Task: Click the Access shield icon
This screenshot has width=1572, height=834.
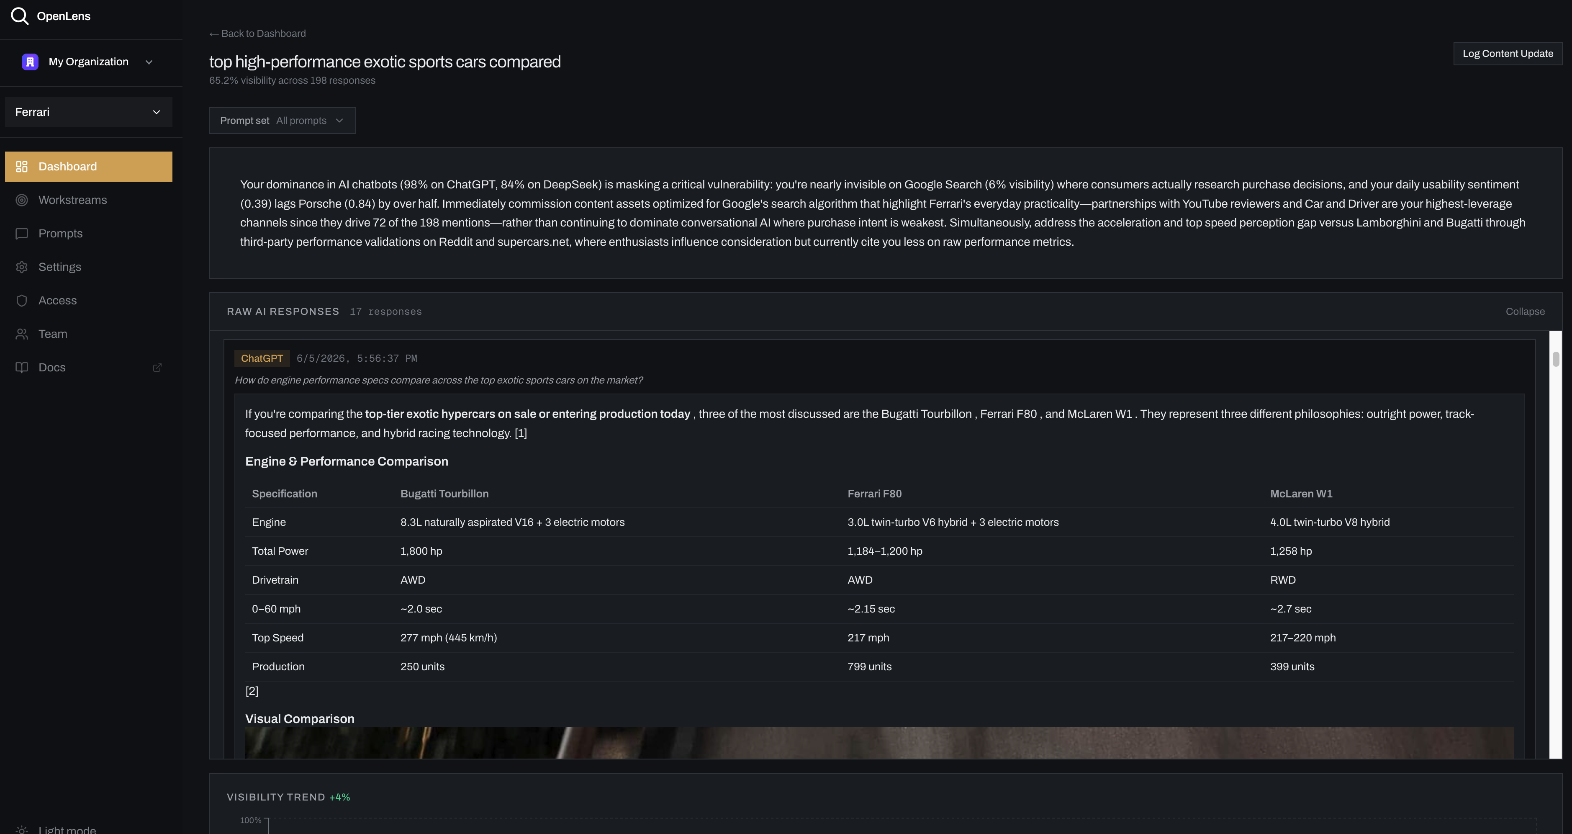Action: click(22, 300)
